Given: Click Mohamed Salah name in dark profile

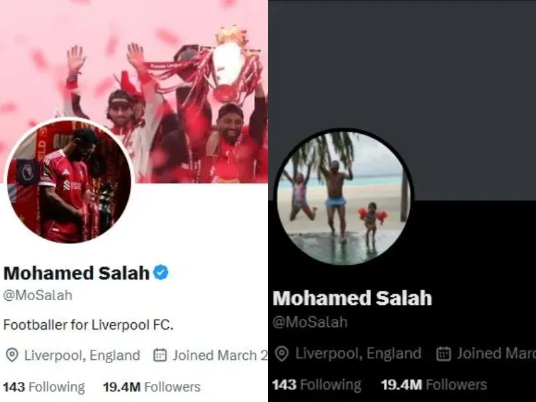Looking at the screenshot, I should tap(352, 297).
